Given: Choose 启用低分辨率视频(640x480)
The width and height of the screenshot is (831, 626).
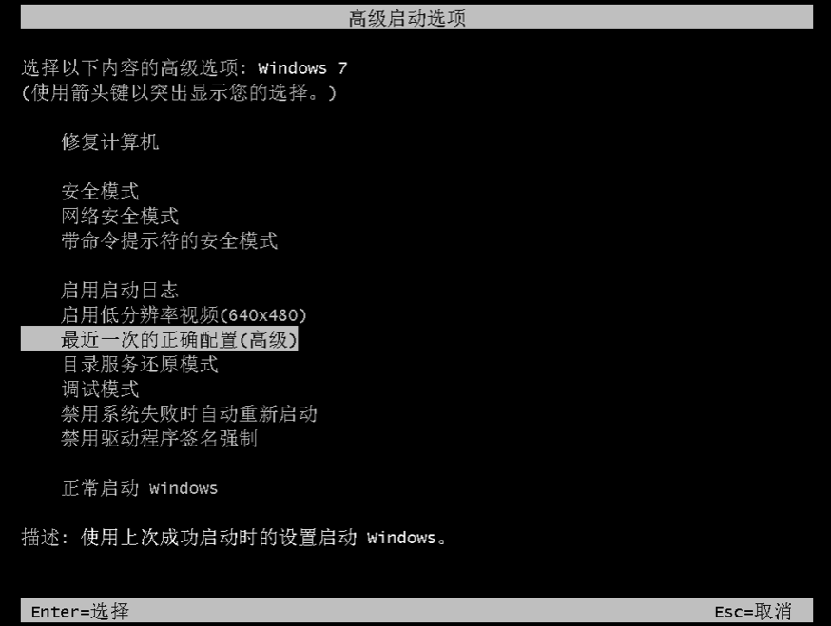Looking at the screenshot, I should [x=184, y=314].
